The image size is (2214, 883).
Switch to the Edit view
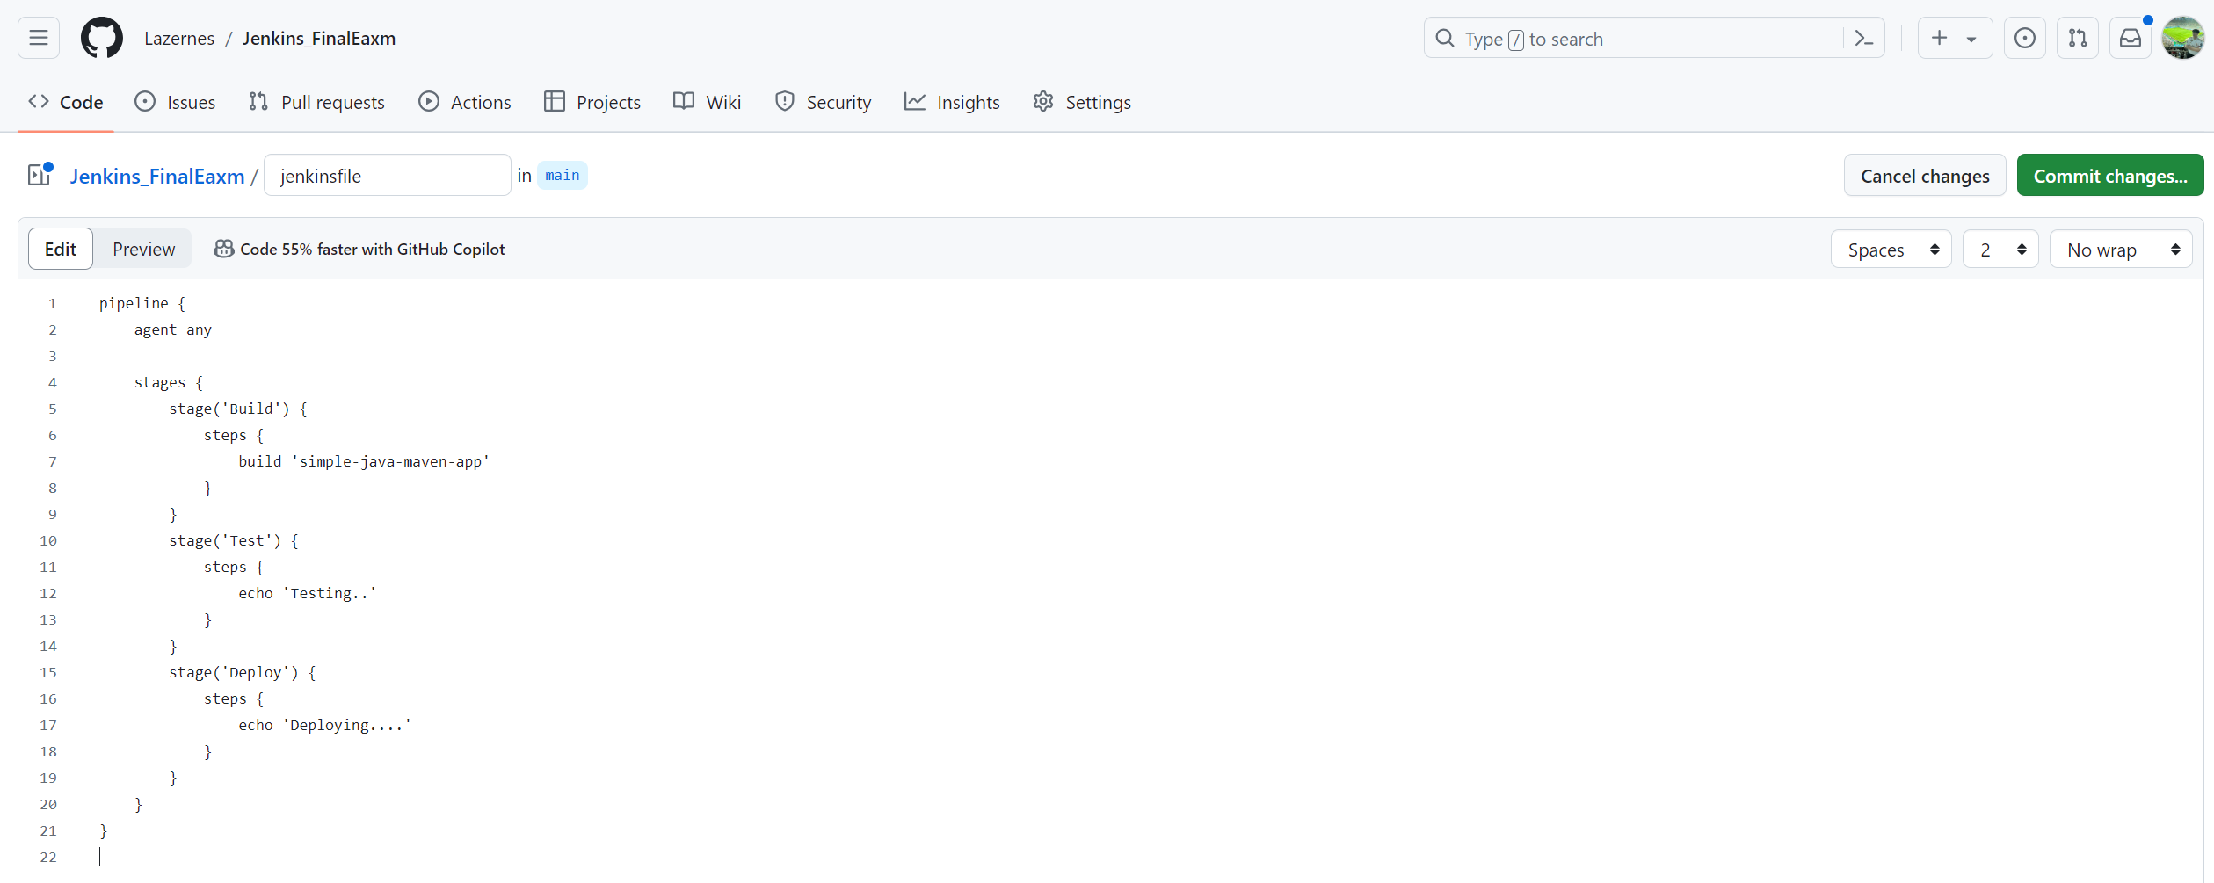coord(61,249)
